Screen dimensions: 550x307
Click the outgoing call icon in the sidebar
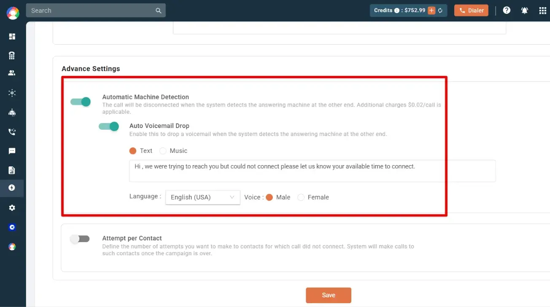coord(12,131)
